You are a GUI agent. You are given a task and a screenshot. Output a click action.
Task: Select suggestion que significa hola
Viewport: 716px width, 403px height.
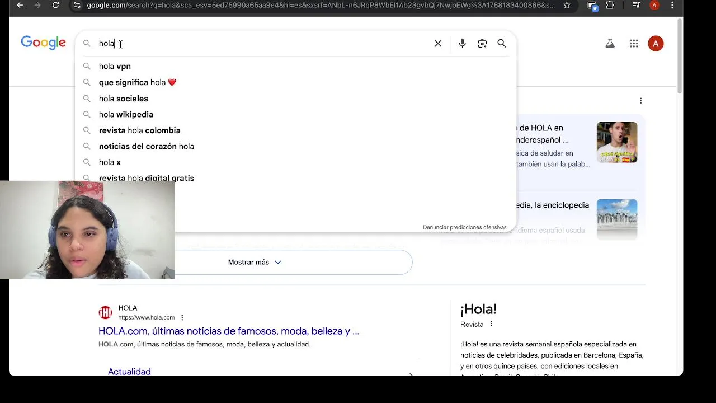295,82
